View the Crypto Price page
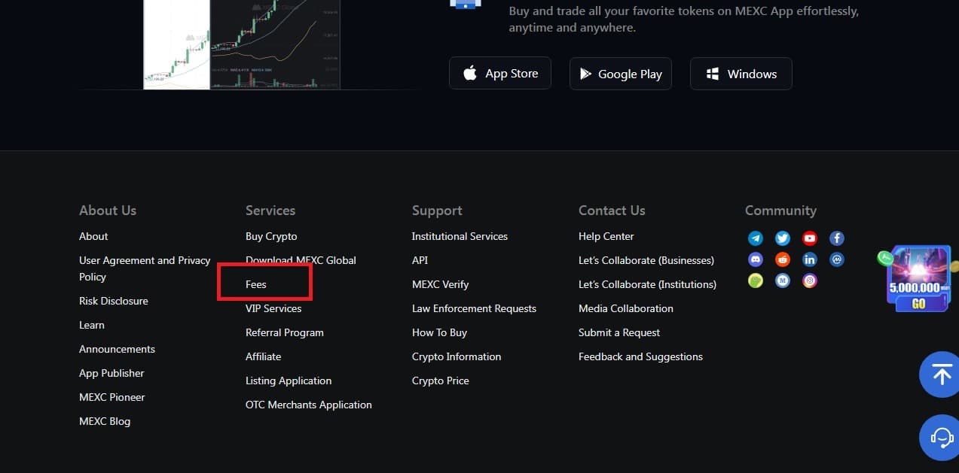The image size is (959, 473). click(441, 381)
